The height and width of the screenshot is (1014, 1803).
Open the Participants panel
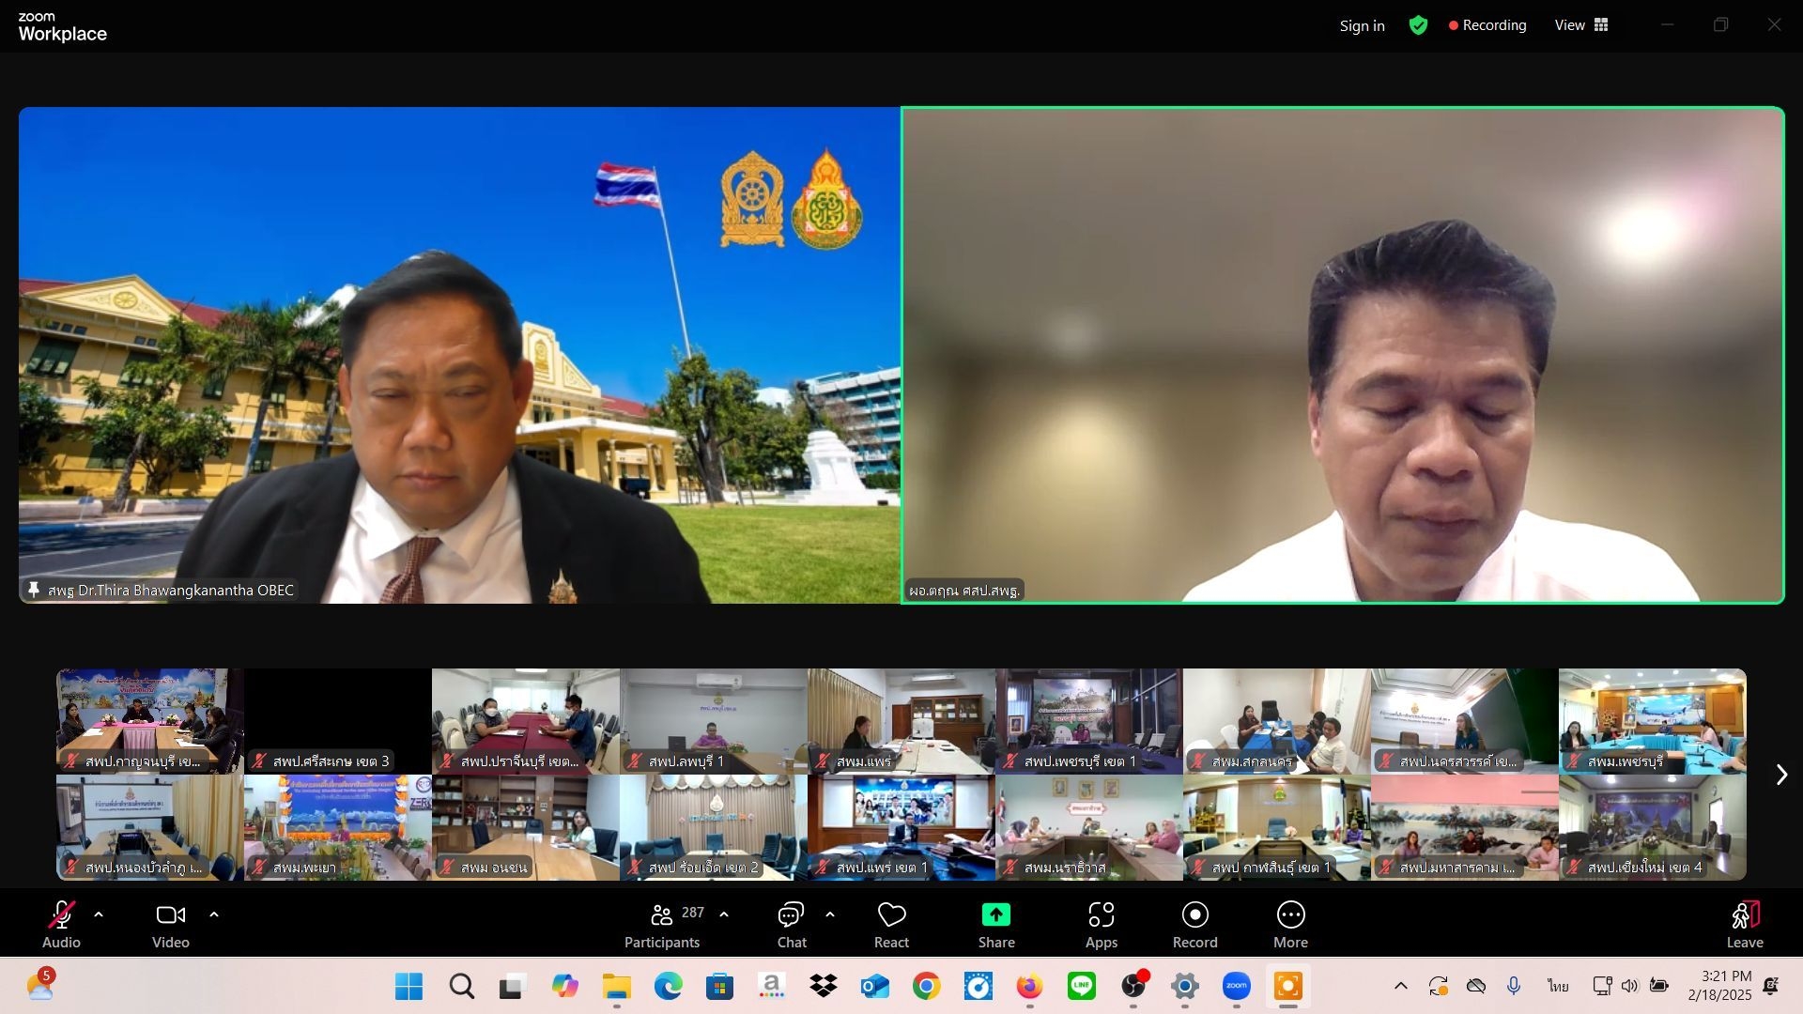point(662,925)
